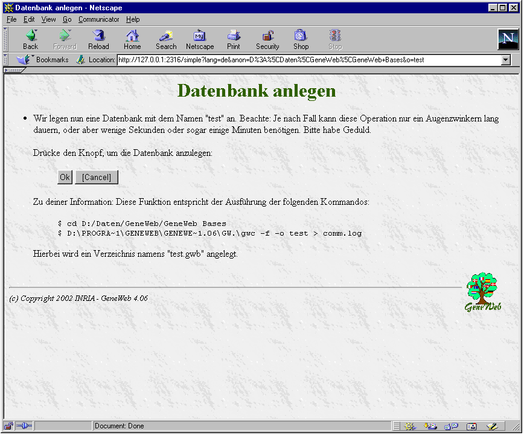Open the Go menu

click(67, 19)
